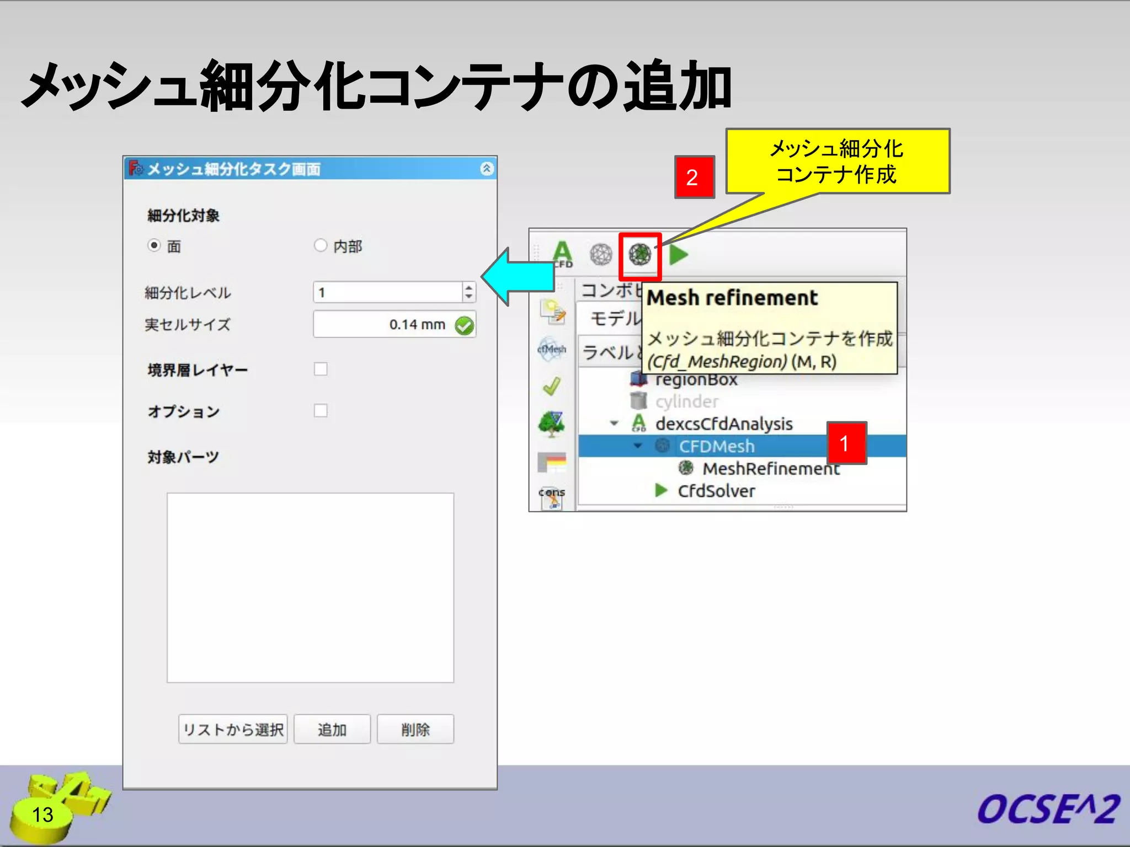Select the 面 radio button
The height and width of the screenshot is (847, 1130).
point(154,245)
